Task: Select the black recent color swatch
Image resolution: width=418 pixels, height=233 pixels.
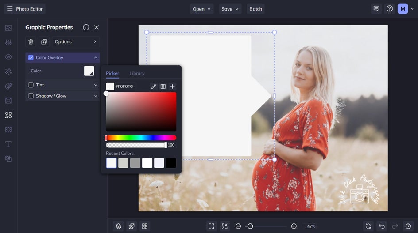Action: (x=171, y=163)
